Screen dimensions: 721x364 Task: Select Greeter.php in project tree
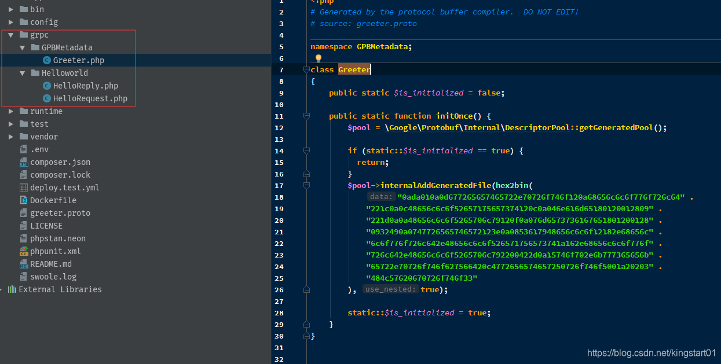pyautogui.click(x=78, y=60)
